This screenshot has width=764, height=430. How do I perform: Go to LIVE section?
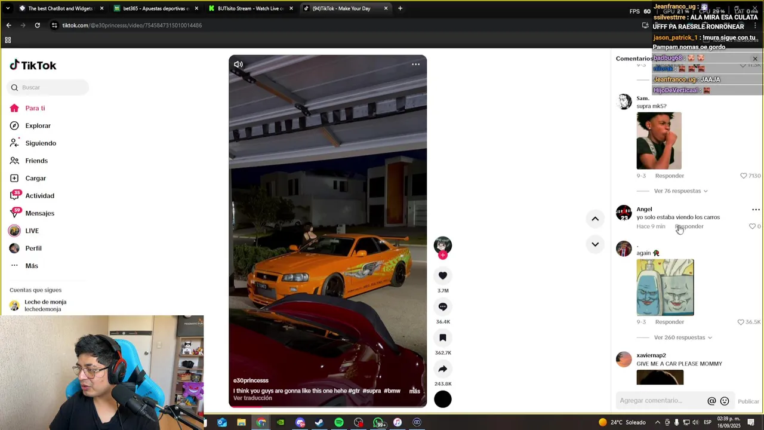(24, 231)
